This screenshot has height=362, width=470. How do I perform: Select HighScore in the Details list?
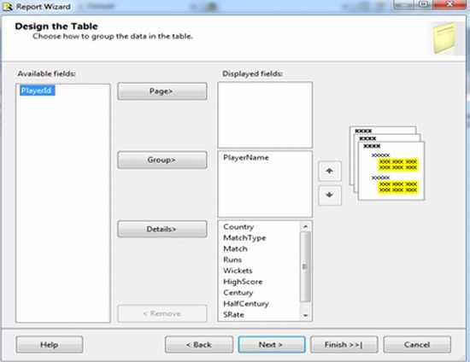243,282
